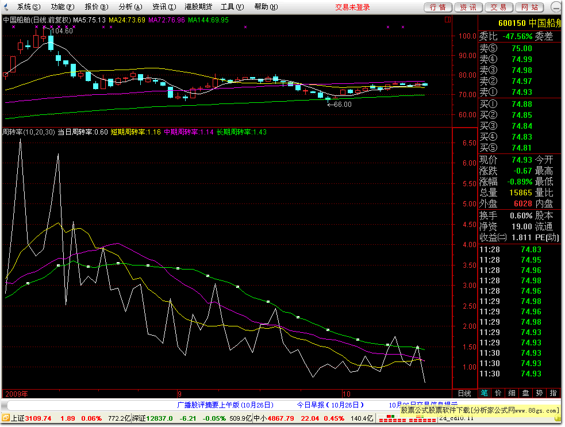Select the 11:28 74.95 tick row
This screenshot has width=565, height=427.
[x=520, y=260]
